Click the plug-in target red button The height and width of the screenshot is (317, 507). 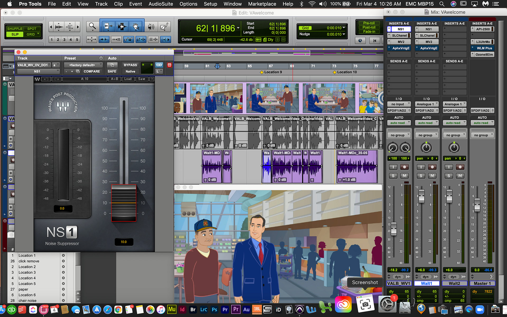point(170,65)
